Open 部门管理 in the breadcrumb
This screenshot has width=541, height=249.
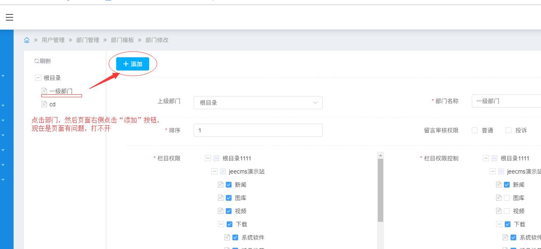88,40
